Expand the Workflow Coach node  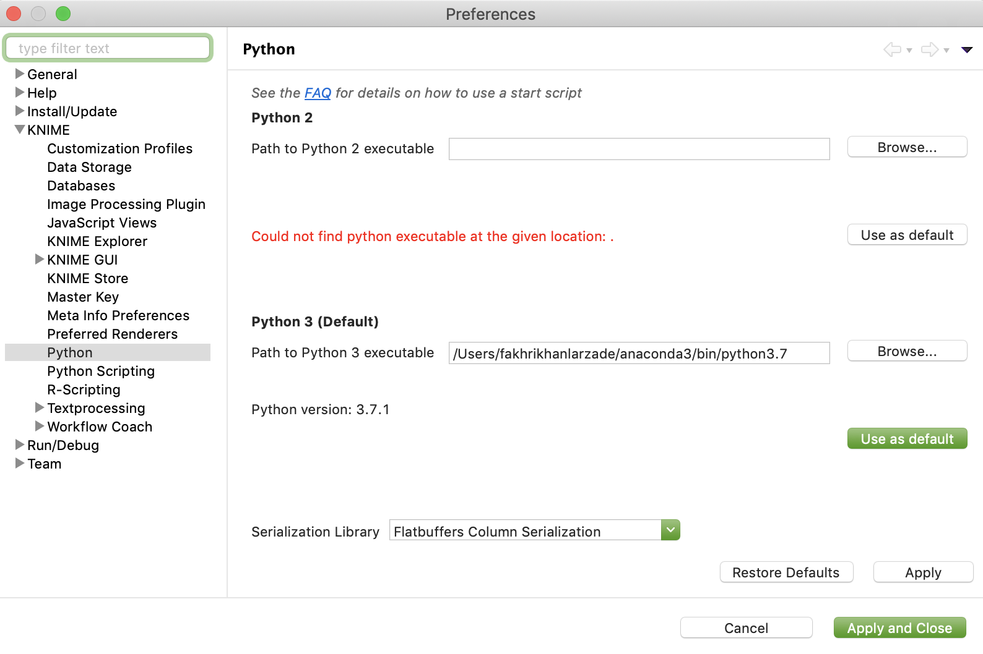pyautogui.click(x=40, y=427)
